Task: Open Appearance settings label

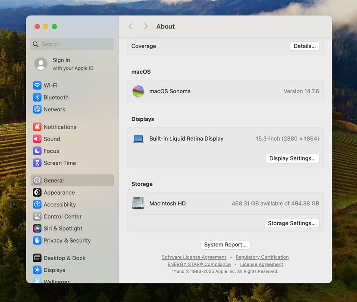Action: [x=59, y=192]
